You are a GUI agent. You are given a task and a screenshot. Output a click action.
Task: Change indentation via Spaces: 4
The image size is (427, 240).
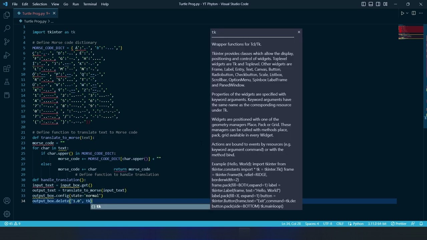click(312, 224)
